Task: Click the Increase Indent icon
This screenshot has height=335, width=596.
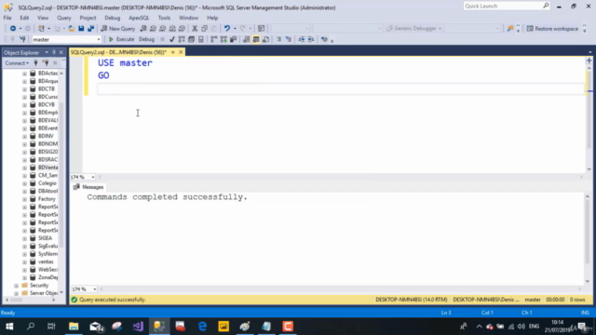Action: coord(311,39)
